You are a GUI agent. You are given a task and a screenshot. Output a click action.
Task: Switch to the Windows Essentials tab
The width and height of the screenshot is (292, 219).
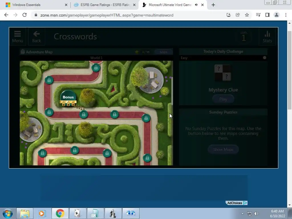click(35, 5)
